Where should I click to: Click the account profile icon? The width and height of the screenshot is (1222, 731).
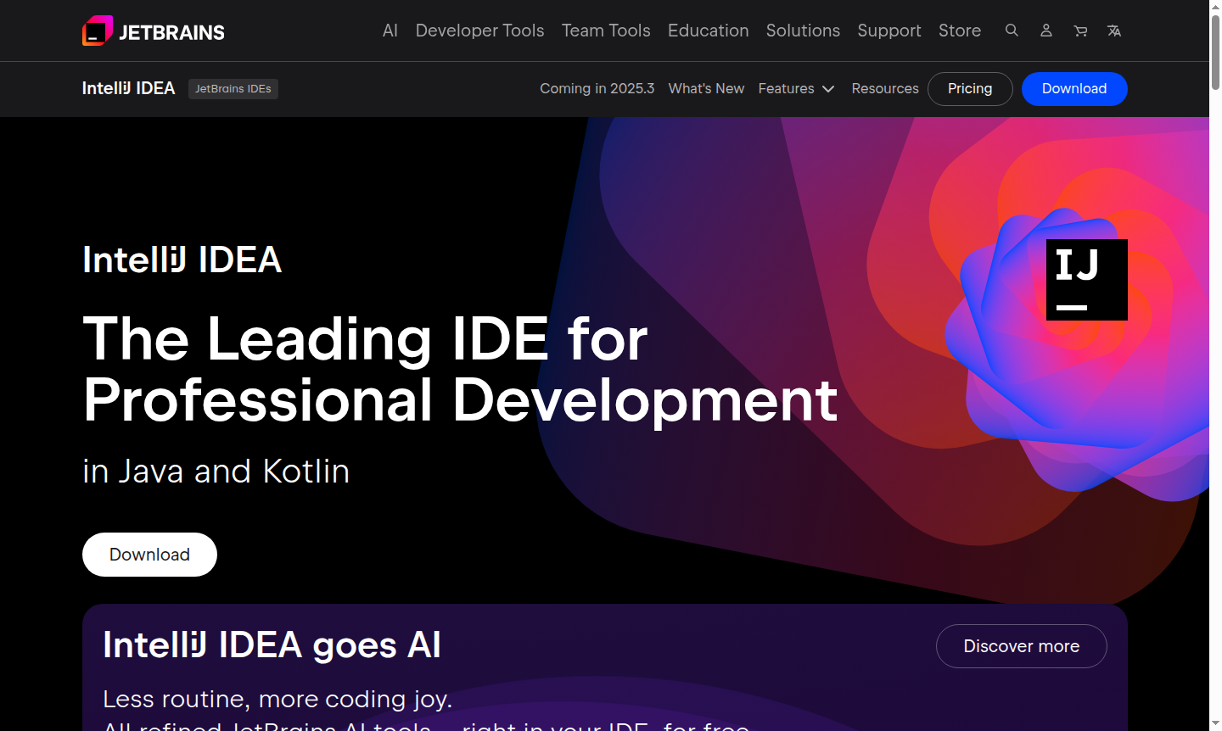tap(1045, 31)
